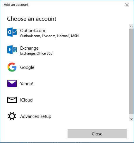Click the "Live.com, Hotmail, MSN" subtitle
The width and height of the screenshot is (134, 143).
60,36
